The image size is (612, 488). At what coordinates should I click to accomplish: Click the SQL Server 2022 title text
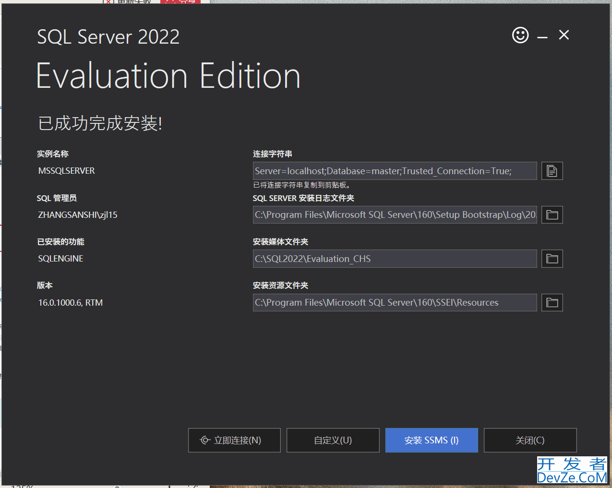[x=108, y=37]
